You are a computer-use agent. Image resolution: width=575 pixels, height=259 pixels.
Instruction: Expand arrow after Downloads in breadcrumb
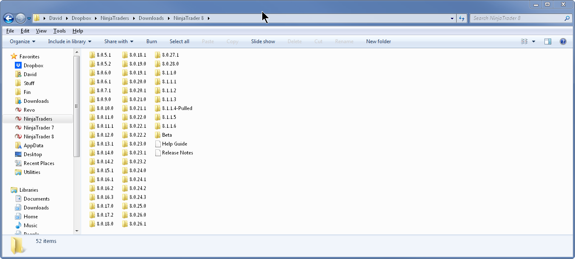coord(169,18)
